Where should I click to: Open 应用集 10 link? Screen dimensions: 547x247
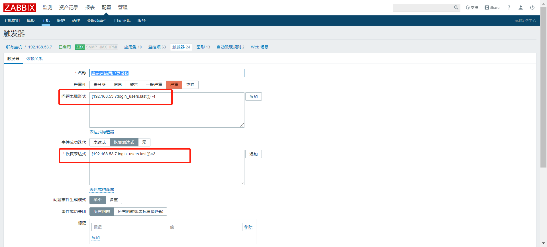click(x=133, y=47)
